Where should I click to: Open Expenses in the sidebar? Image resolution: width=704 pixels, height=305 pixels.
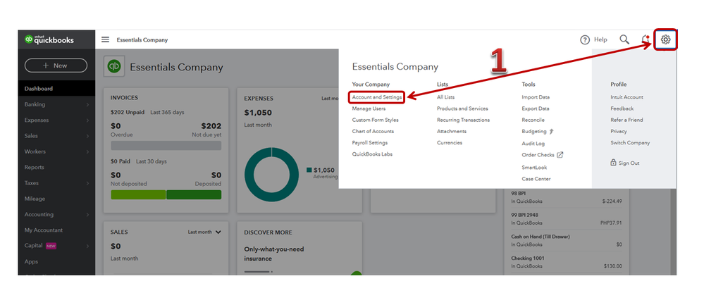[x=37, y=120]
